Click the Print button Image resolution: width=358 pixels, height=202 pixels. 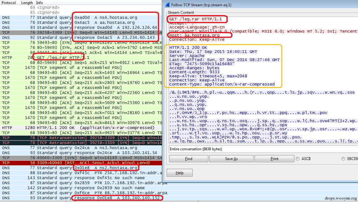click(274, 159)
